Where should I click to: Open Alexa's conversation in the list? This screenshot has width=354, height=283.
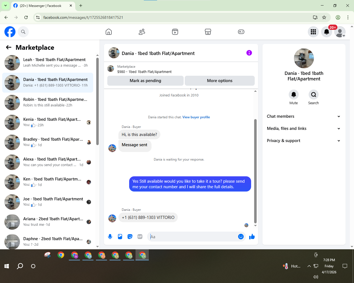pos(48,162)
